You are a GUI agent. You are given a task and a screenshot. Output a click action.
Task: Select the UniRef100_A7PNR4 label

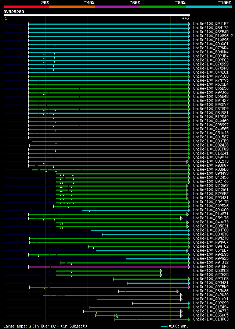[x=211, y=48]
